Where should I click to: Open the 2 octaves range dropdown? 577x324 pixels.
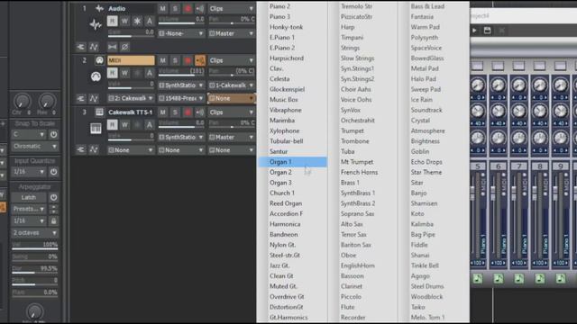[x=34, y=233]
